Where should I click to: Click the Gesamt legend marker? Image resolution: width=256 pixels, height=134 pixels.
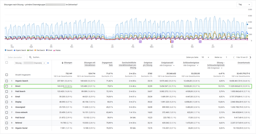coord(6,50)
